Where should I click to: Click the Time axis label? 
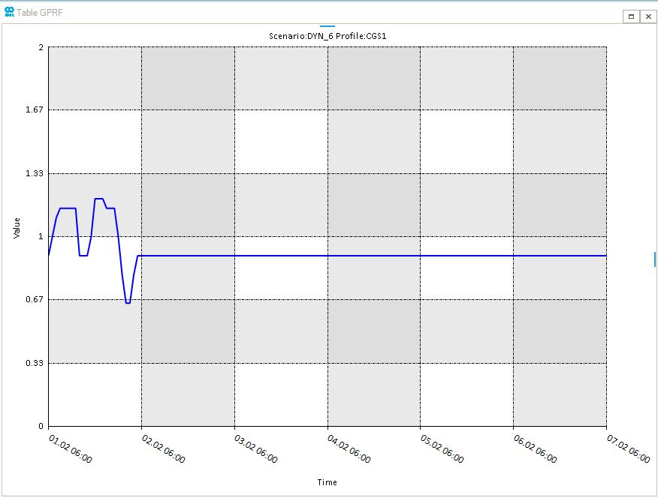click(x=327, y=482)
